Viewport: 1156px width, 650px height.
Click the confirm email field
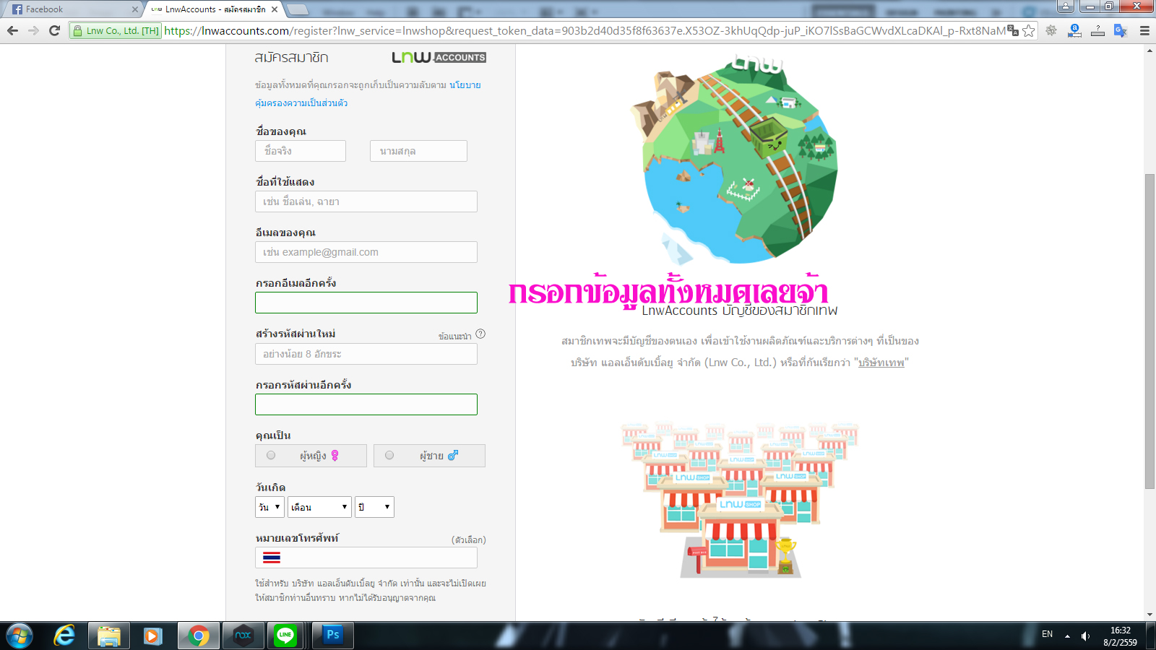tap(366, 303)
